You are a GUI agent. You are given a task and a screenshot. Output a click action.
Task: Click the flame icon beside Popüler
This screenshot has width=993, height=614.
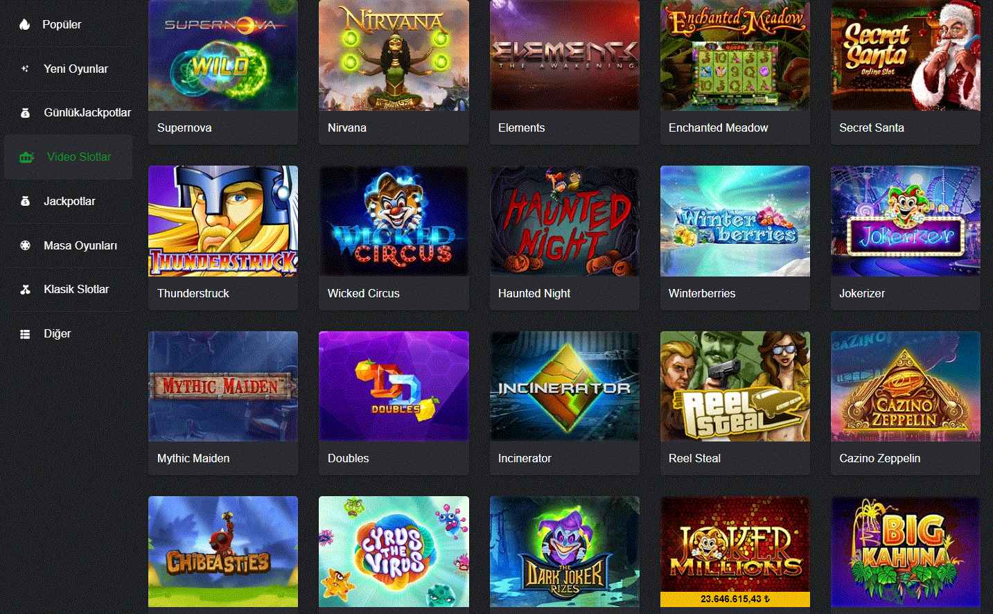(x=25, y=24)
